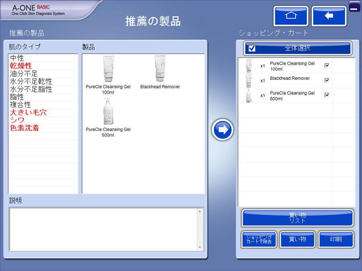
Task: Click PureCle Cleansing Gel 100ml name in cart
Action: point(292,66)
